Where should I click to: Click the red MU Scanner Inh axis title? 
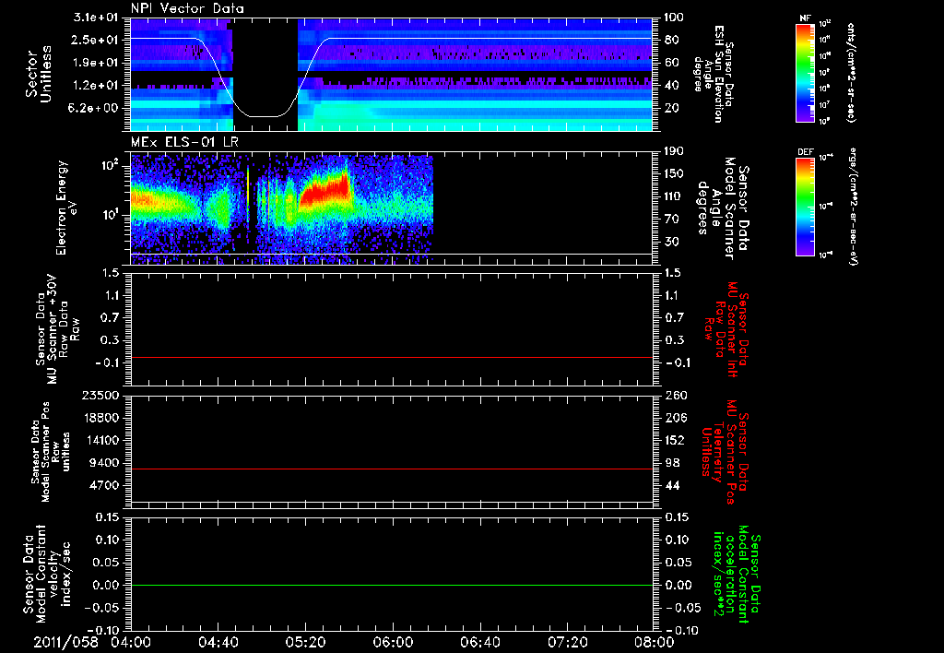726,329
